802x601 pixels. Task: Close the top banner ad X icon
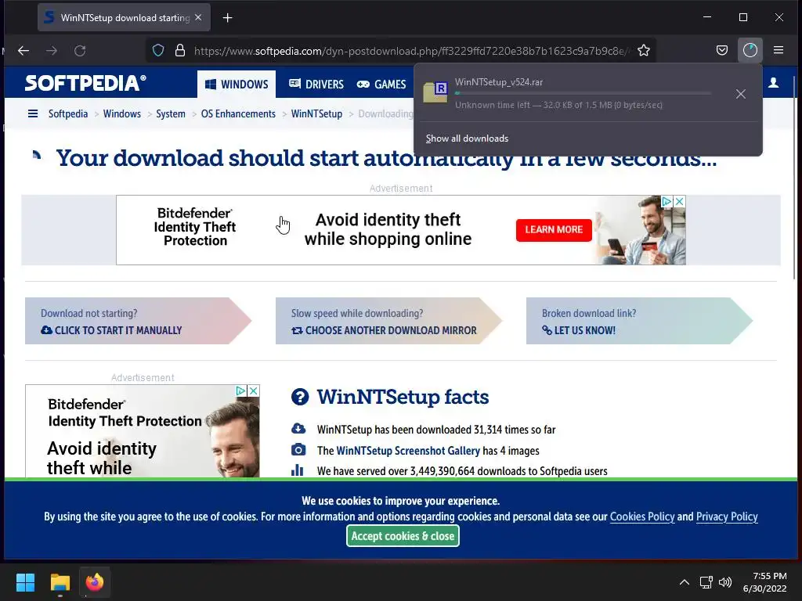pos(680,201)
